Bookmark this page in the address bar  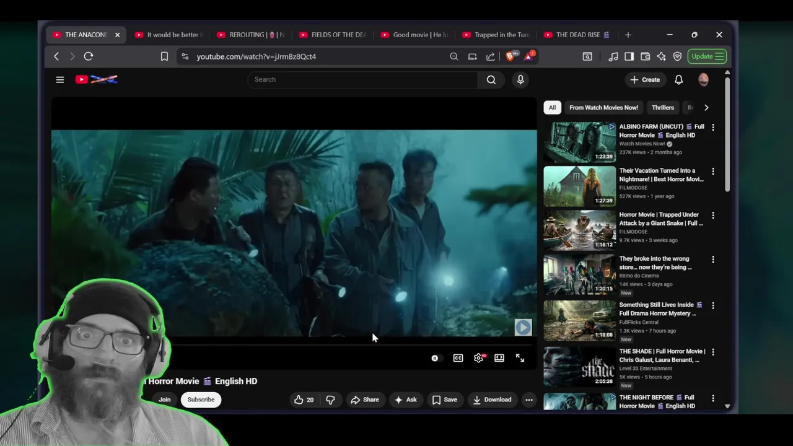(x=164, y=56)
